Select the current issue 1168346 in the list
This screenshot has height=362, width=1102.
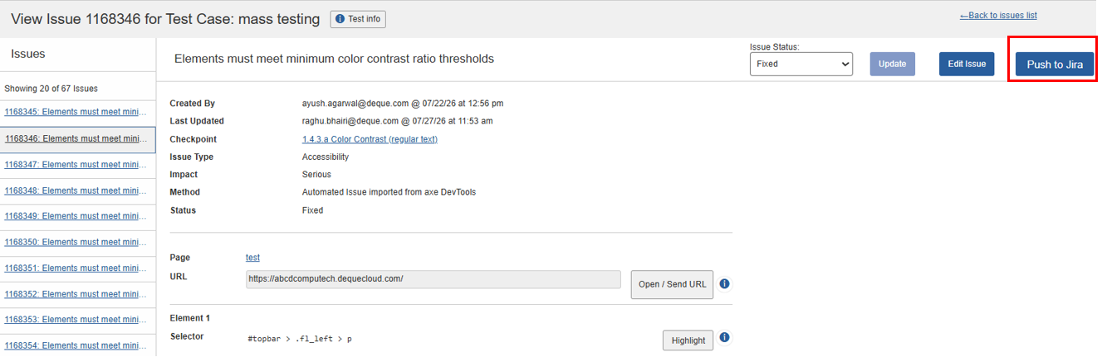coord(77,139)
